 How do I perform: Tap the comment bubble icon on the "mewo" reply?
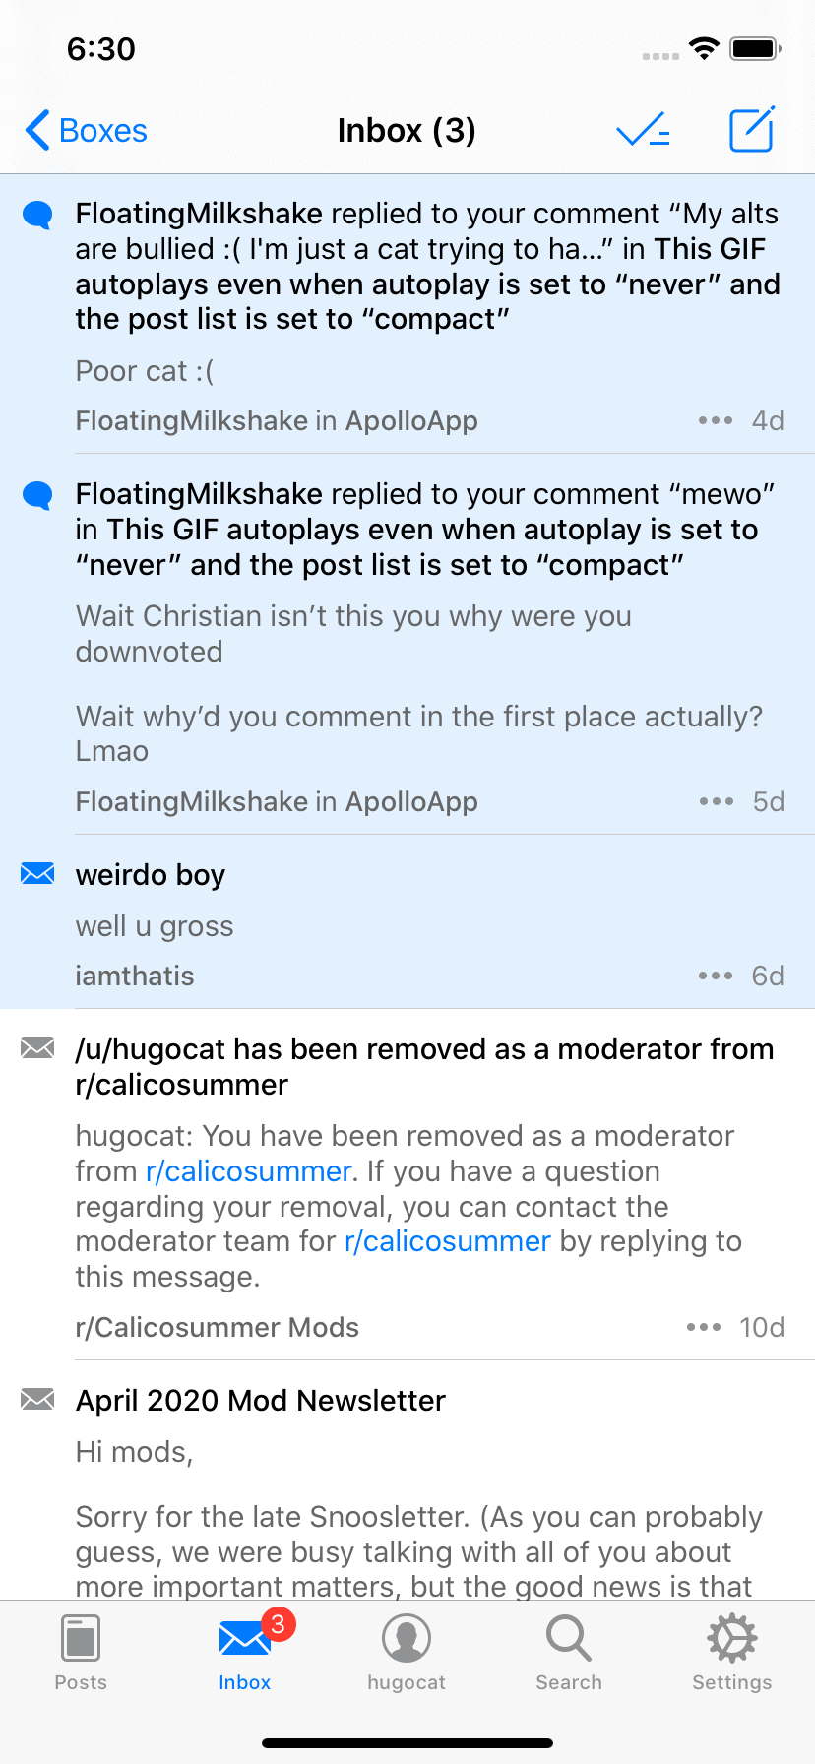(x=37, y=495)
